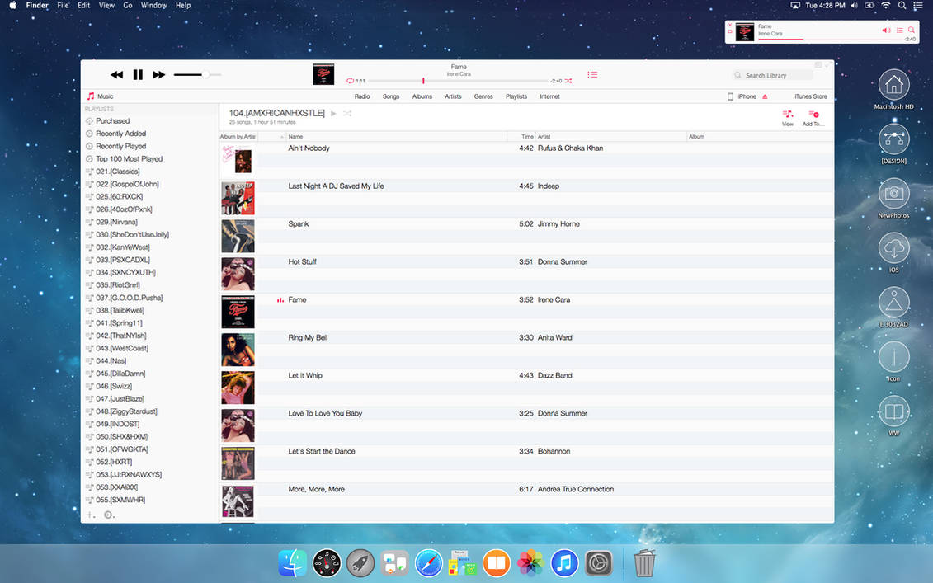Open the 044.[Nas] playlist
This screenshot has width=933, height=583.
click(111, 361)
